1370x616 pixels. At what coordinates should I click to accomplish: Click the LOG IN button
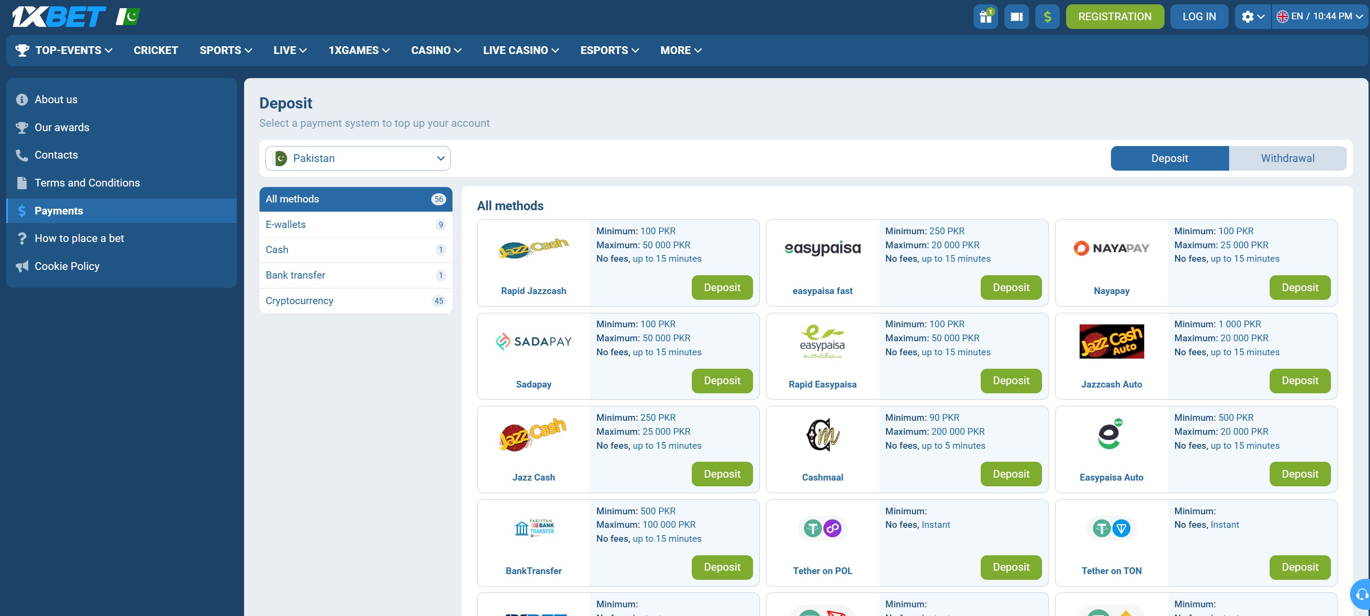click(1199, 16)
